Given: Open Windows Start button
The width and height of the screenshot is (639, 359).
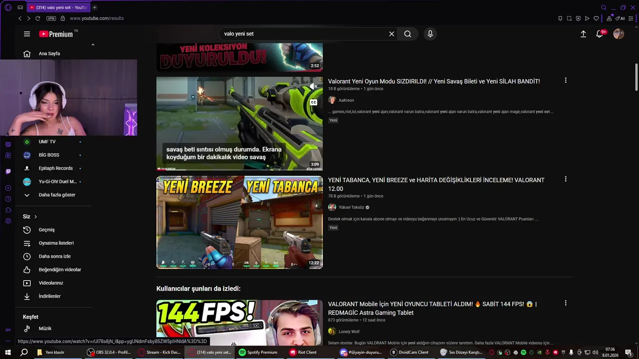Looking at the screenshot, I should (x=8, y=352).
